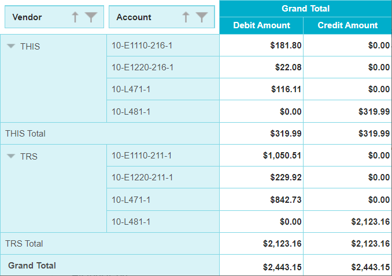
Task: Click the TRS Total row label
Action: tap(24, 244)
